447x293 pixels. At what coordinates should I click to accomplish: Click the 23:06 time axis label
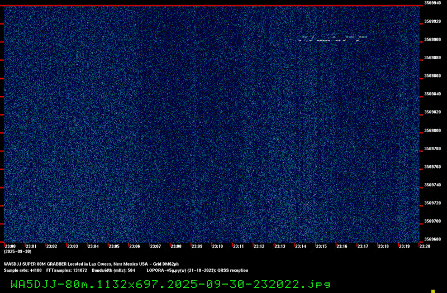(x=135, y=246)
